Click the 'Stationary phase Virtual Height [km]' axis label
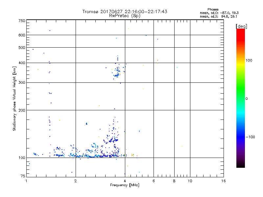Viewport: 263px width, 197px height. pyautogui.click(x=14, y=98)
